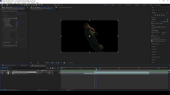
Task: Select the Roto Brush tool
Action: coord(39,5)
